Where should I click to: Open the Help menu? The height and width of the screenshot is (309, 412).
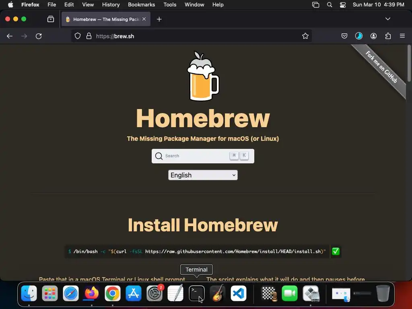(x=218, y=5)
